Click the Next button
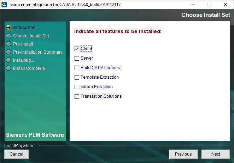This screenshot has width=234, height=163. (x=216, y=154)
